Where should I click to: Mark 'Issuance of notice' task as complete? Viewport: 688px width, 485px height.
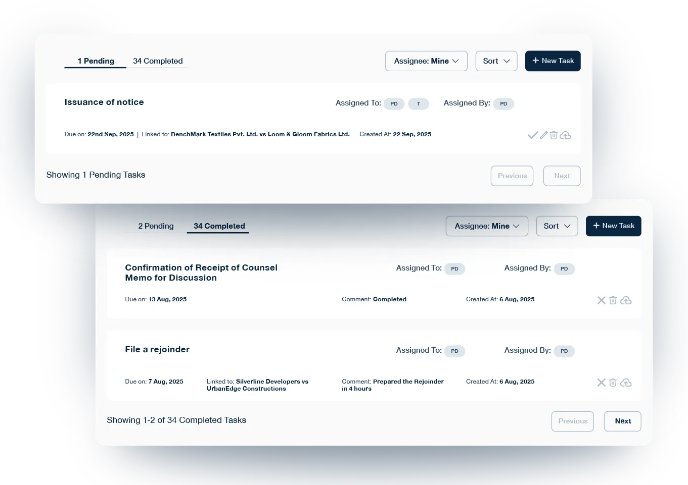(x=533, y=135)
